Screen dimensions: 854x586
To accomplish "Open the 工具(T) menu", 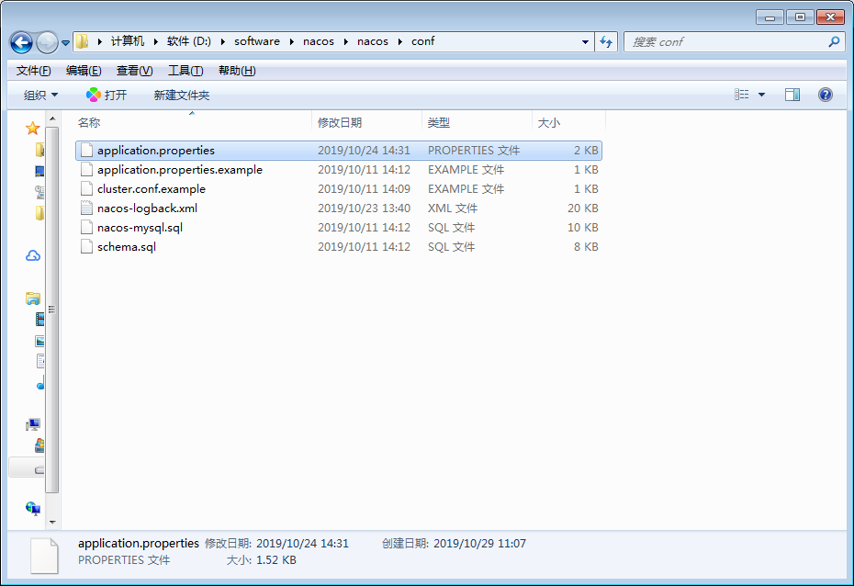I will [x=185, y=71].
